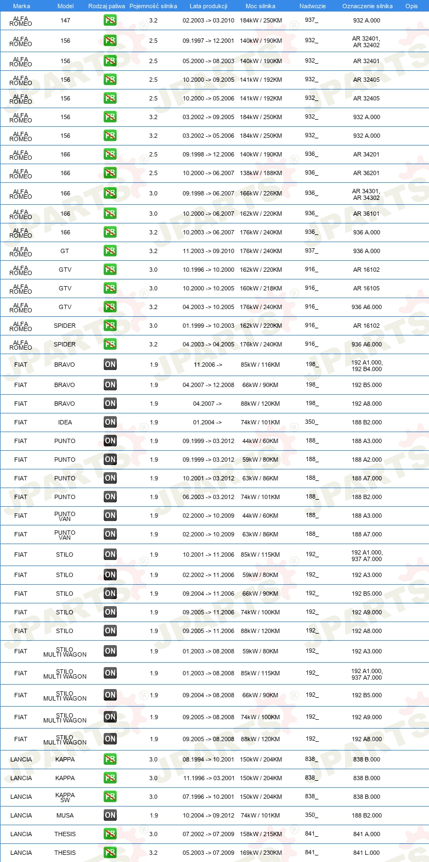
Task: Select engine code 841 L.000
Action: [x=366, y=853]
